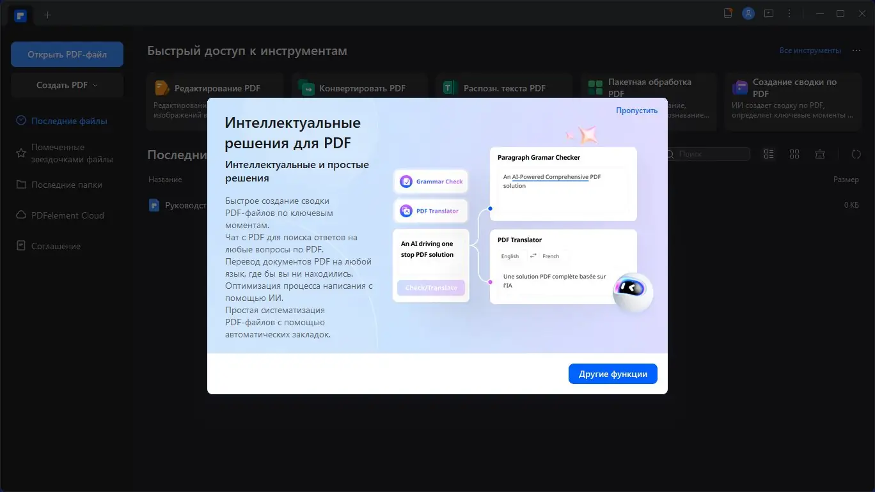
Task: Select the Check/Translate pill button
Action: pos(430,288)
